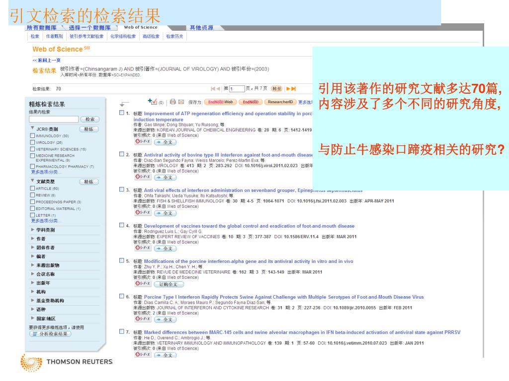Viewport: 509px width, 381px height.
Task: Open the 选择一个数据库 tab
Action: point(89,28)
